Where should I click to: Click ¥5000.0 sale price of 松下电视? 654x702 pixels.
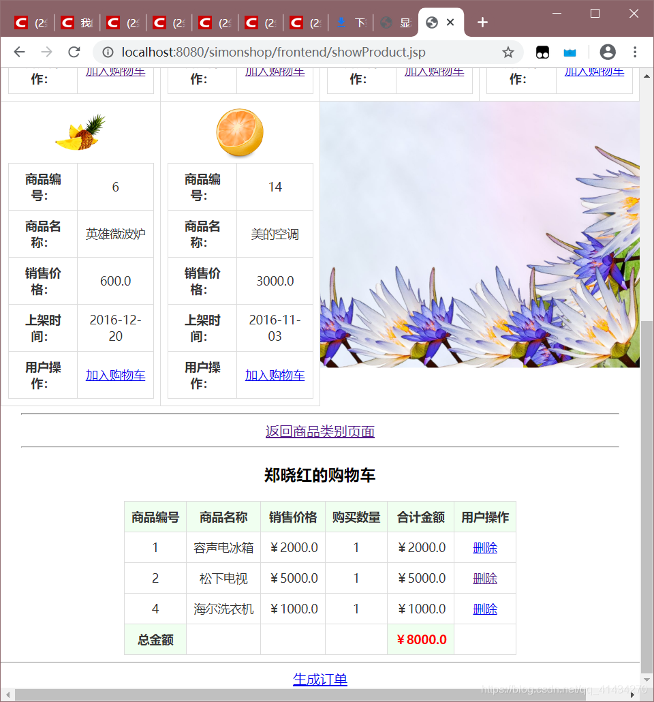click(x=294, y=579)
